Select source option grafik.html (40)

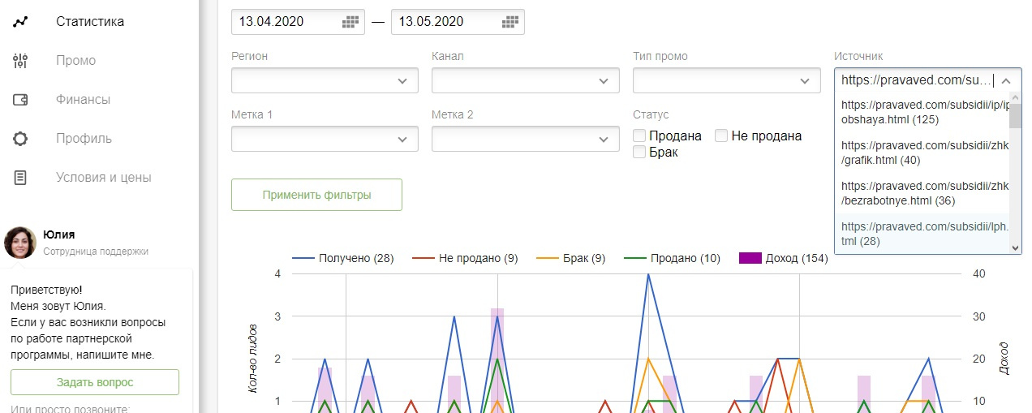pyautogui.click(x=922, y=153)
